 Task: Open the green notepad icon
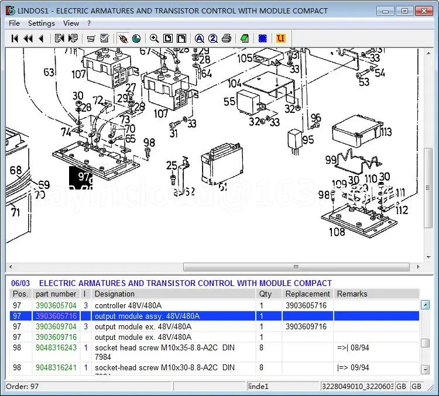(x=245, y=39)
